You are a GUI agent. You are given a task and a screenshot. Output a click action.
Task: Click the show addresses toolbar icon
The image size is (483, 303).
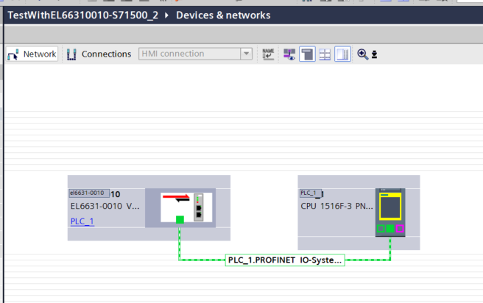pos(289,54)
